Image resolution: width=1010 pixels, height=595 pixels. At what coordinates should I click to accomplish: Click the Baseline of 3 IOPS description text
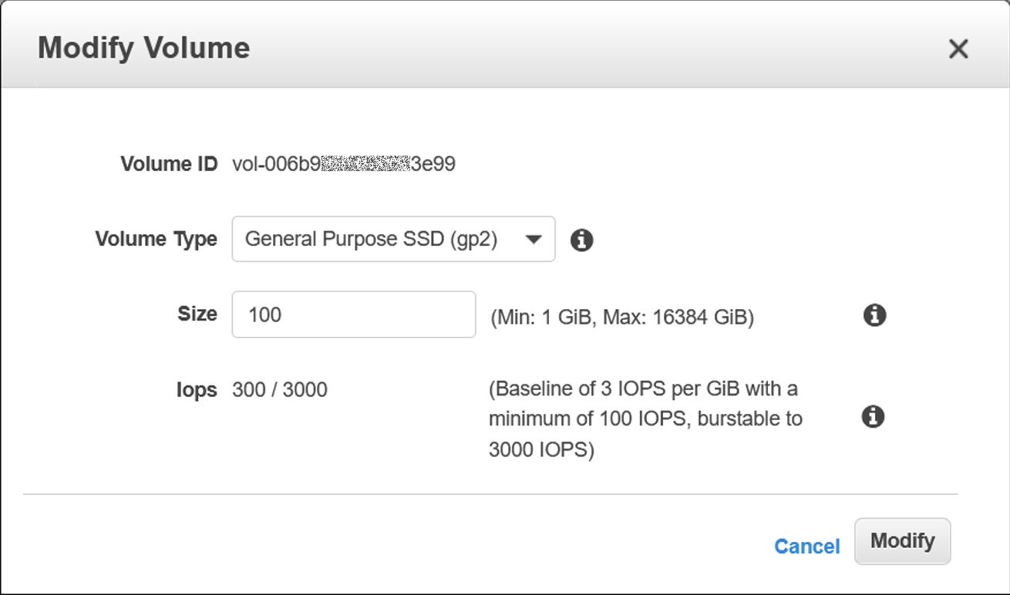coord(645,419)
